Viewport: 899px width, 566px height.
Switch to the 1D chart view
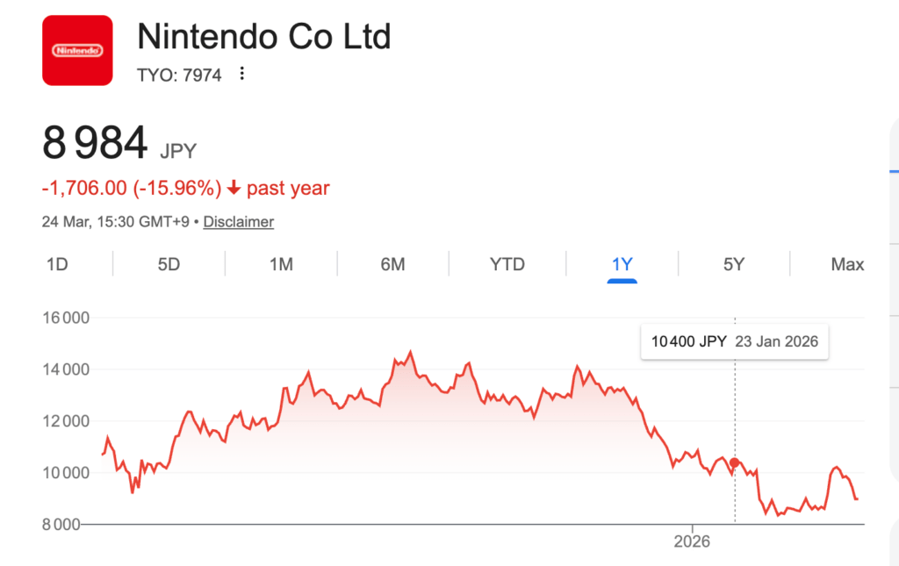tap(54, 264)
